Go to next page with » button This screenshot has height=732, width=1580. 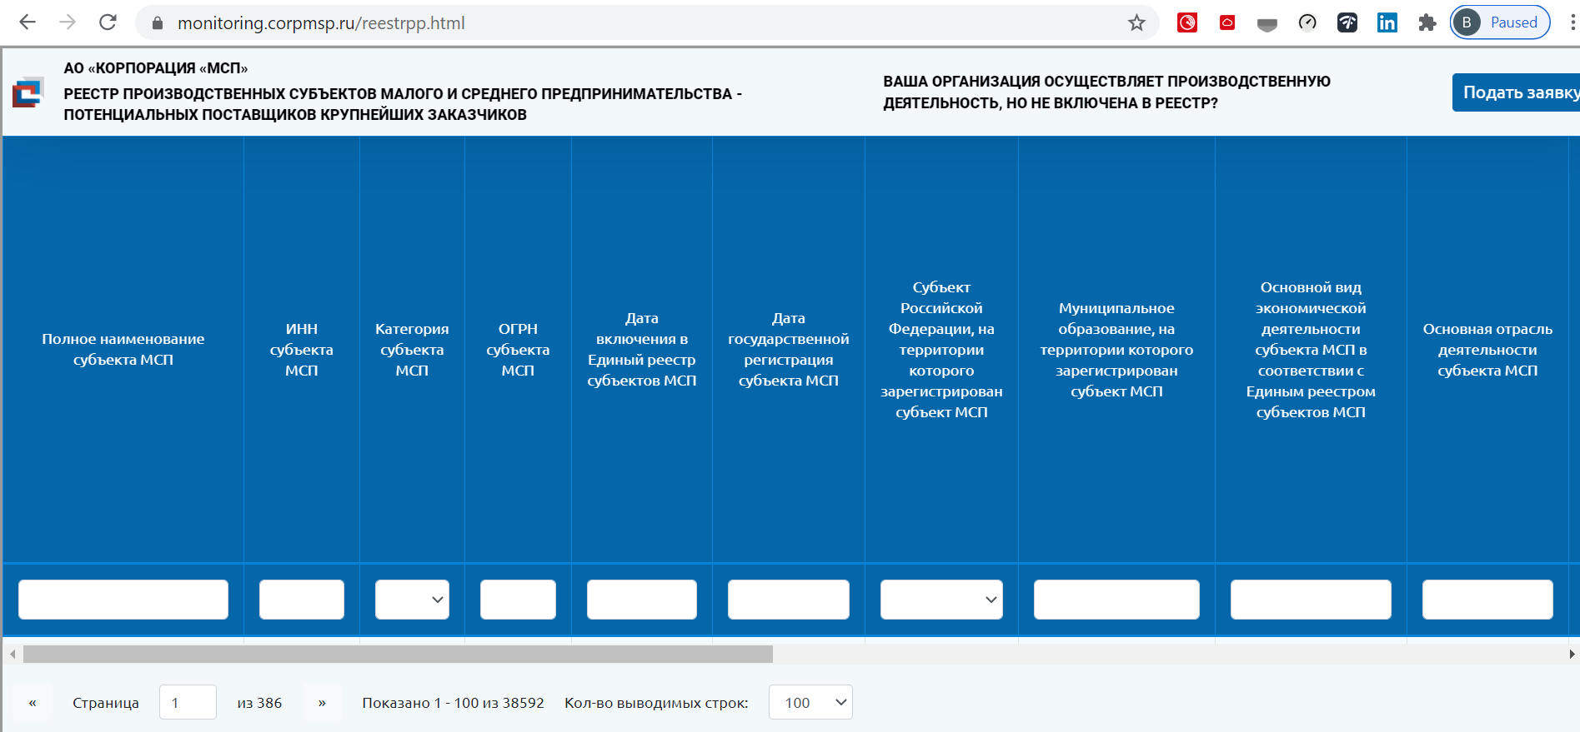pos(322,703)
